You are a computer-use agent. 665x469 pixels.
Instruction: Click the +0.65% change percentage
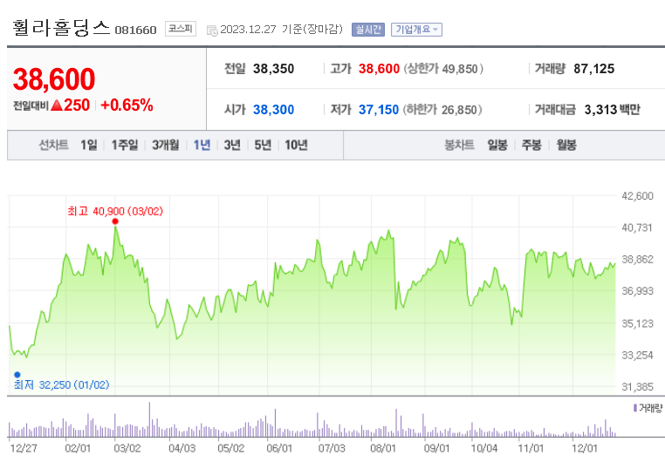pyautogui.click(x=127, y=105)
